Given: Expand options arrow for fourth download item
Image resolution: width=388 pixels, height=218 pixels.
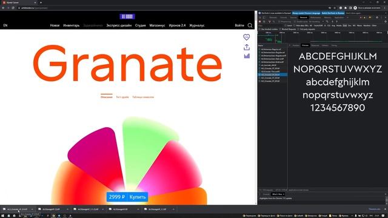Looking at the screenshot, I should coord(138,210).
